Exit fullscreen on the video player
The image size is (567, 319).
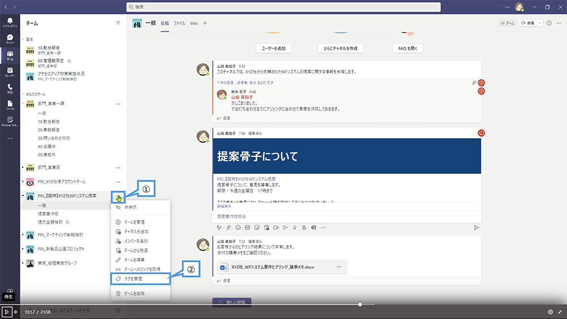coord(560,312)
